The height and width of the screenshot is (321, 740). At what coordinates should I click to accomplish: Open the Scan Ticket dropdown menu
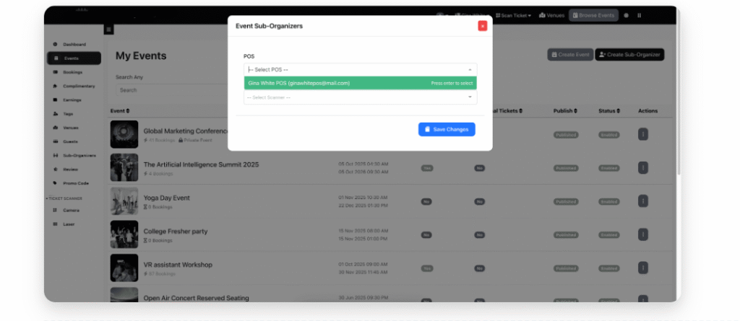click(514, 15)
